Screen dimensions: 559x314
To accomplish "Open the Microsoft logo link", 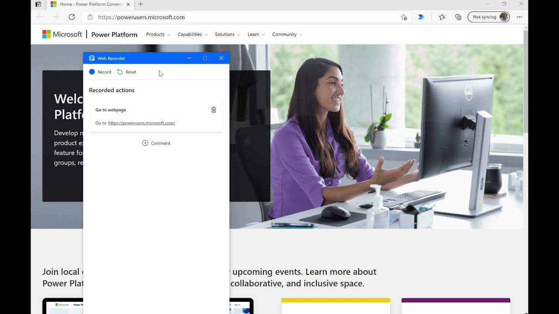I will click(x=62, y=34).
